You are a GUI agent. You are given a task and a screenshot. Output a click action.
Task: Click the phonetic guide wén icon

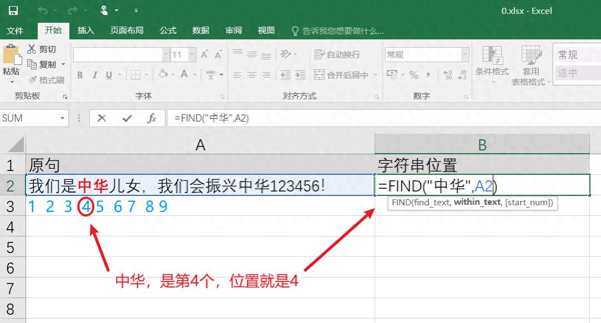tap(210, 74)
